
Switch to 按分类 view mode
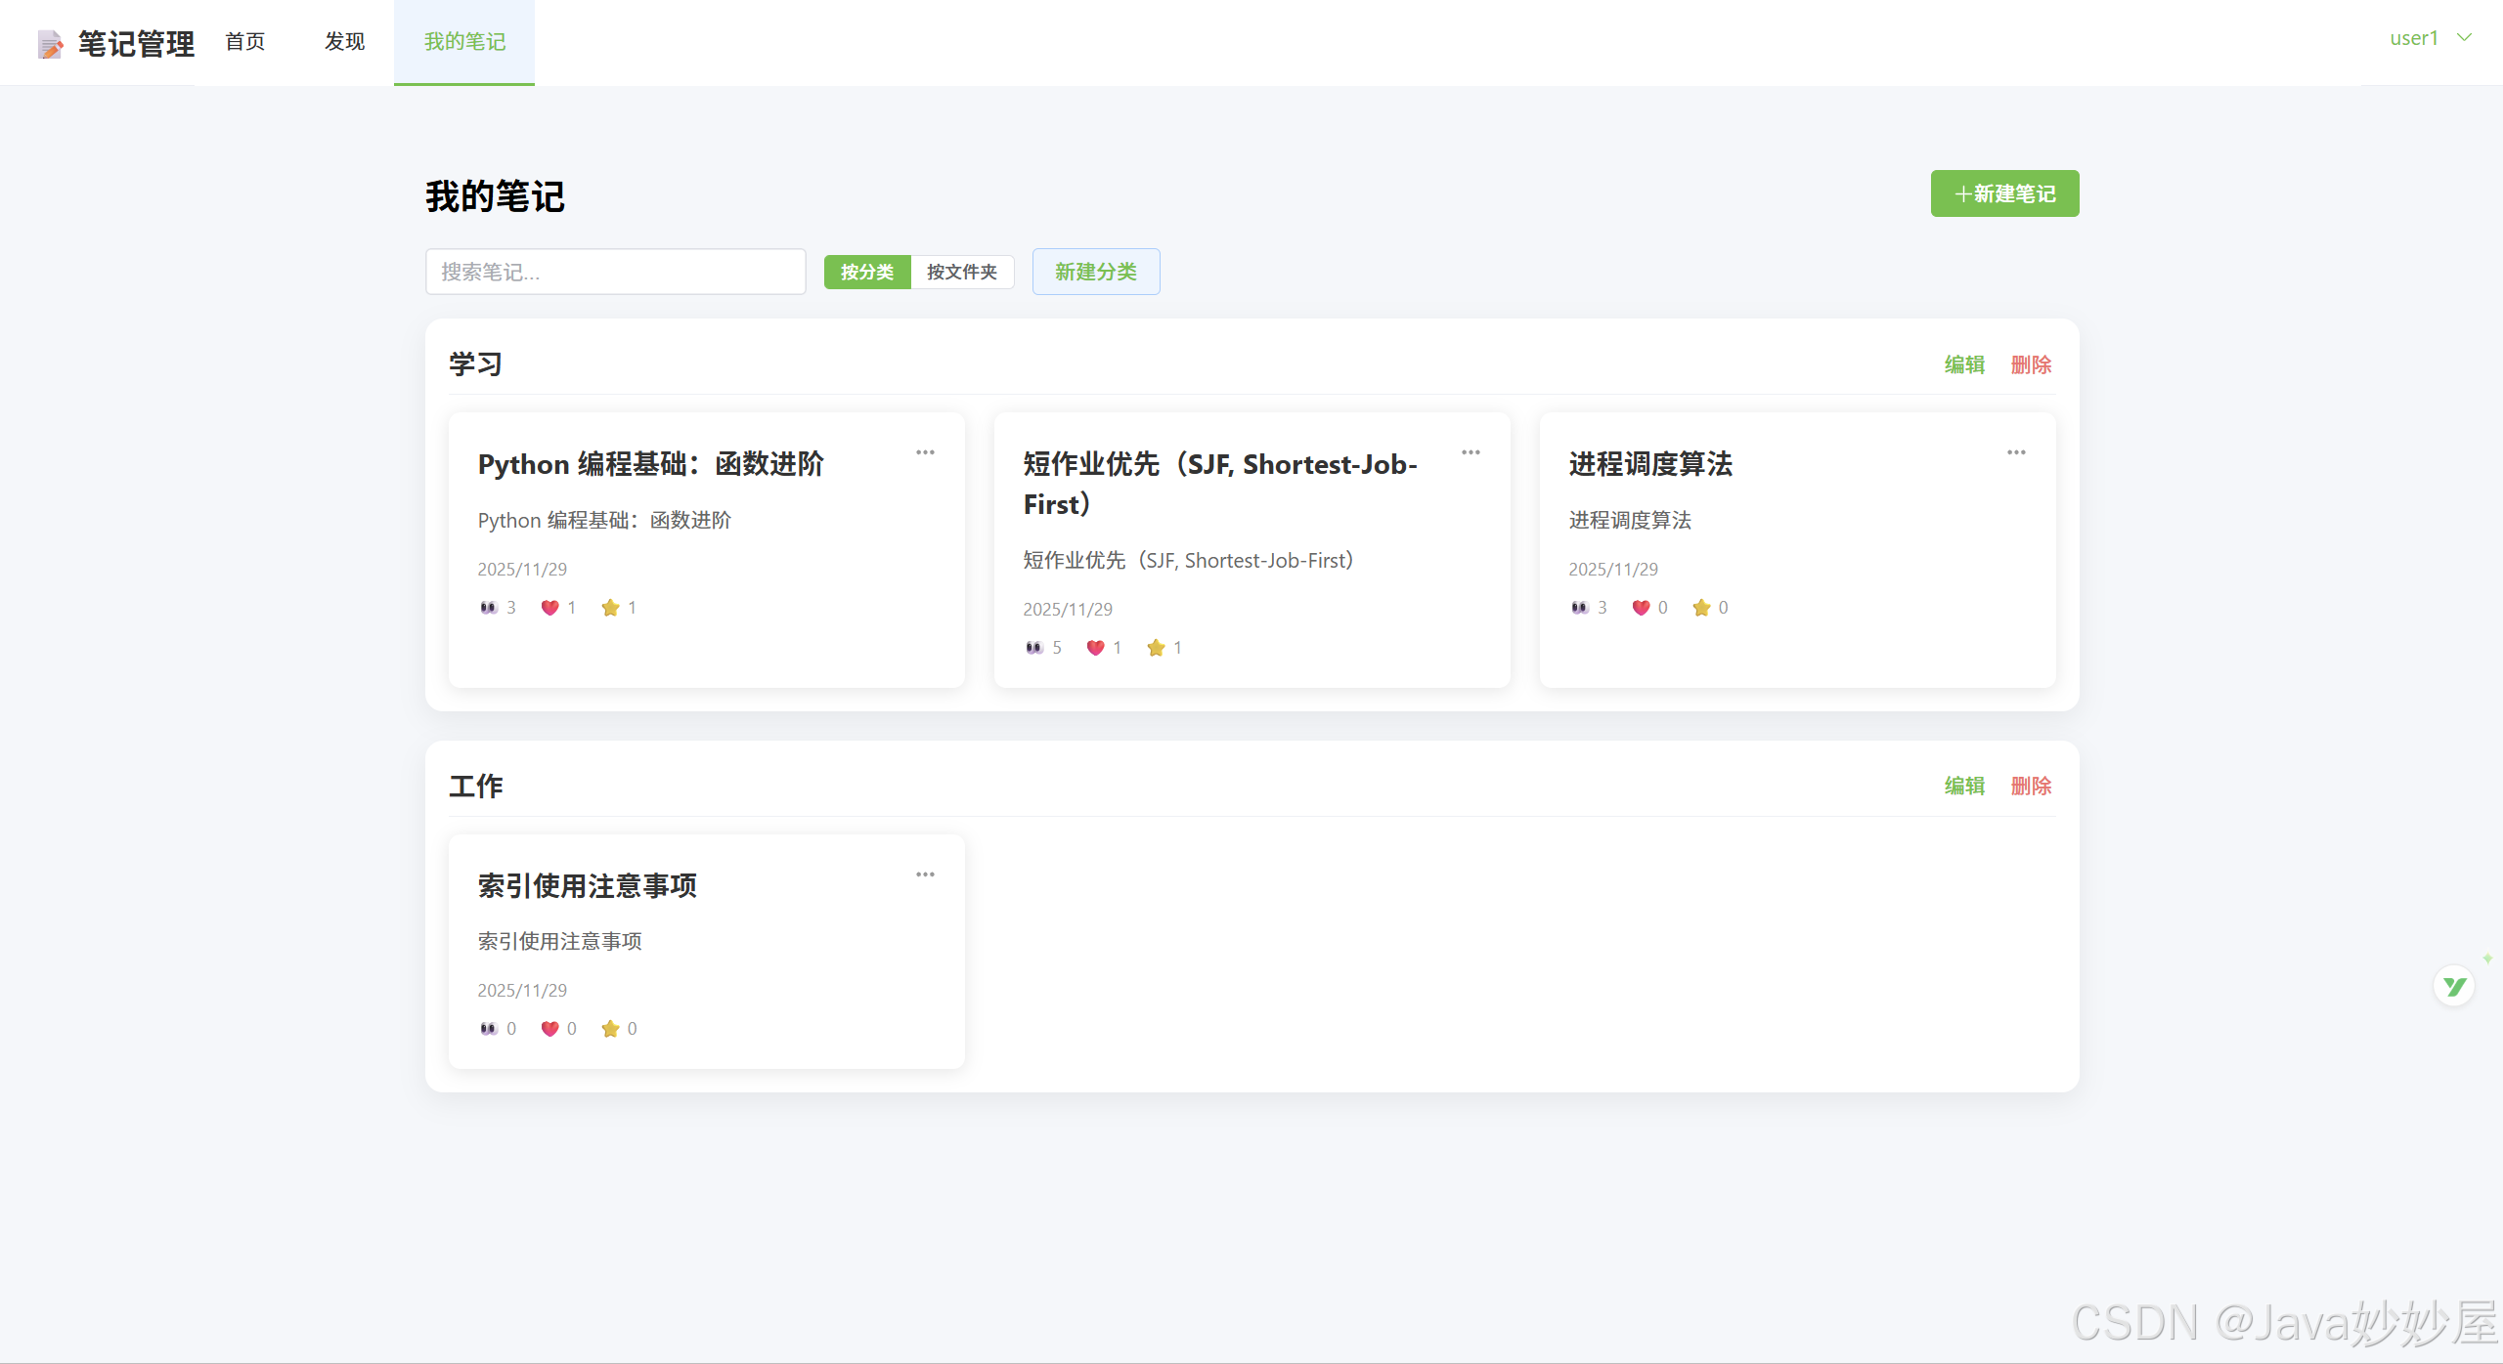tap(867, 272)
